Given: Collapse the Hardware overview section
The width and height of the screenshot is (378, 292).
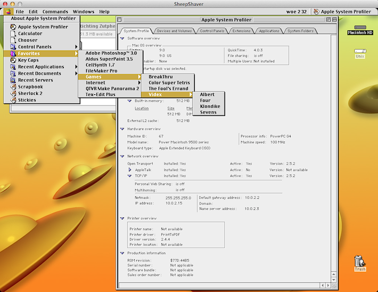Looking at the screenshot, I should click(122, 129).
